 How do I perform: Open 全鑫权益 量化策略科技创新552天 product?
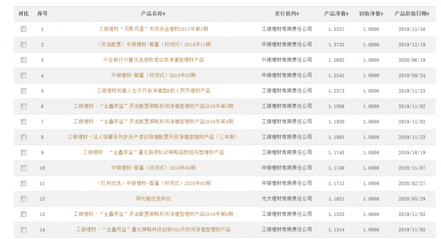pos(153,230)
